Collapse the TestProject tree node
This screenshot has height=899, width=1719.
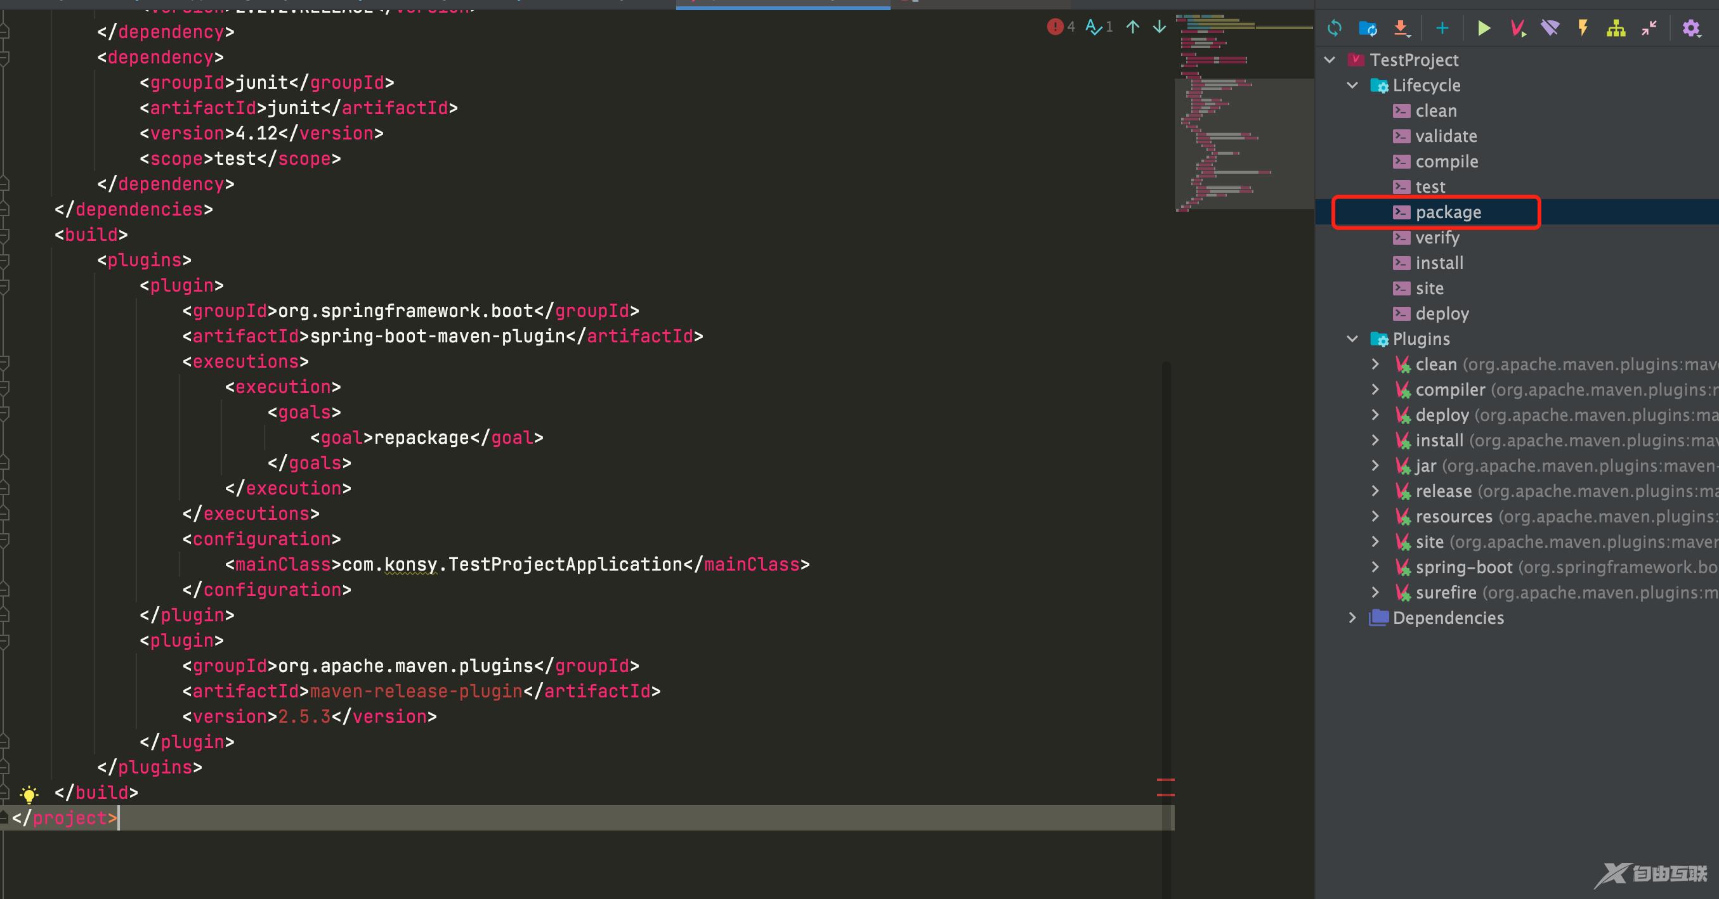click(x=1330, y=60)
